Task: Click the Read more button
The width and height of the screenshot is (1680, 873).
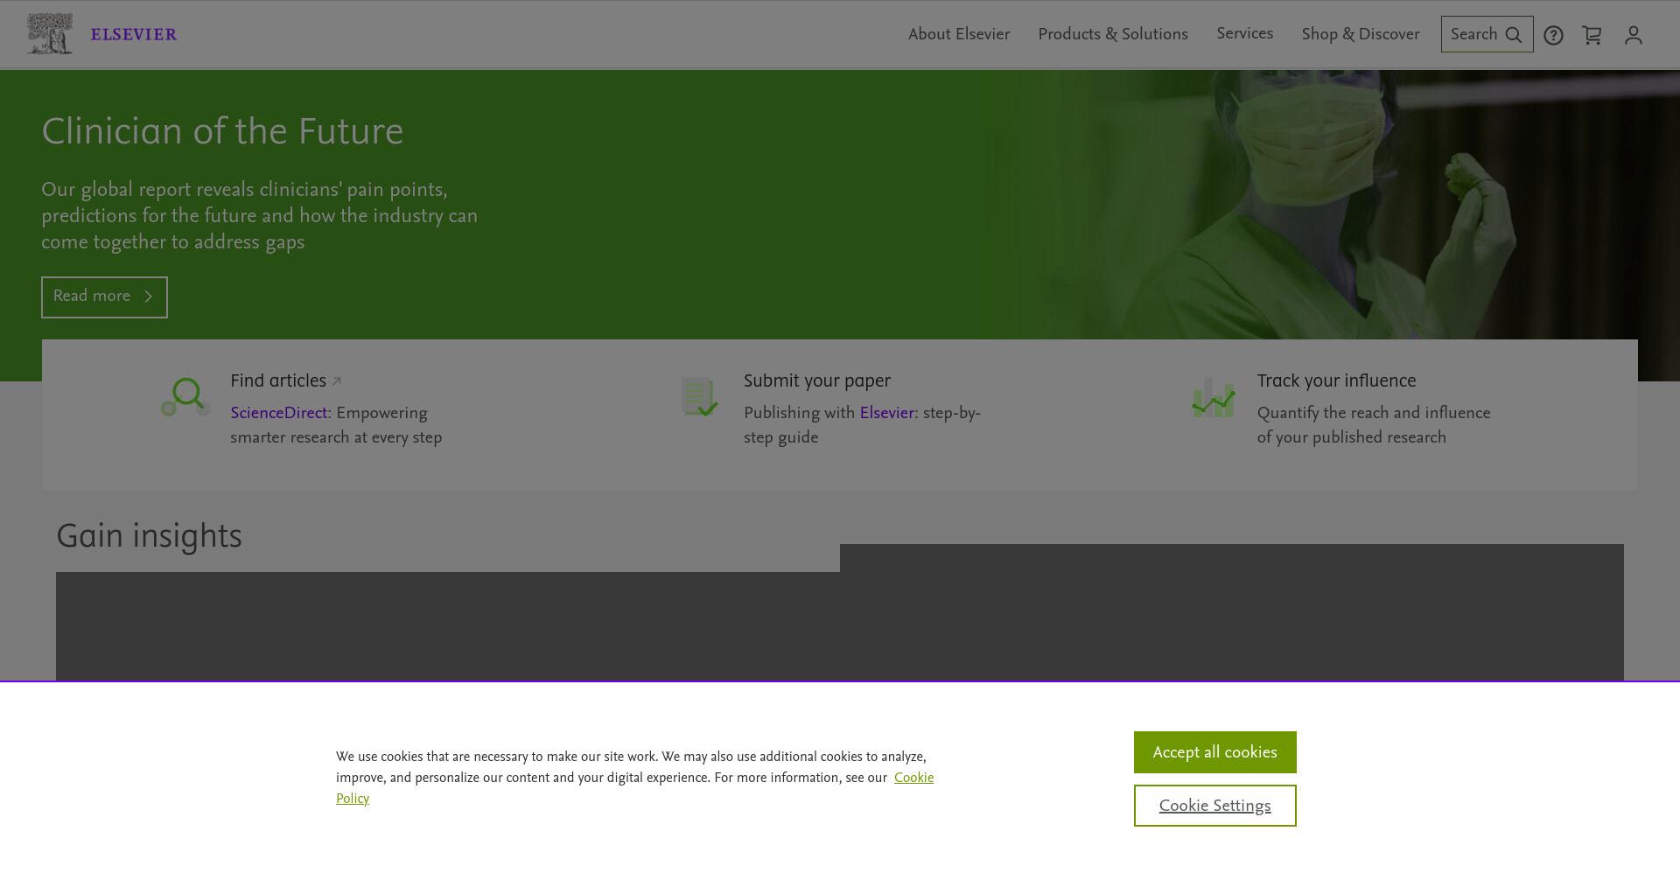Action: 104,297
